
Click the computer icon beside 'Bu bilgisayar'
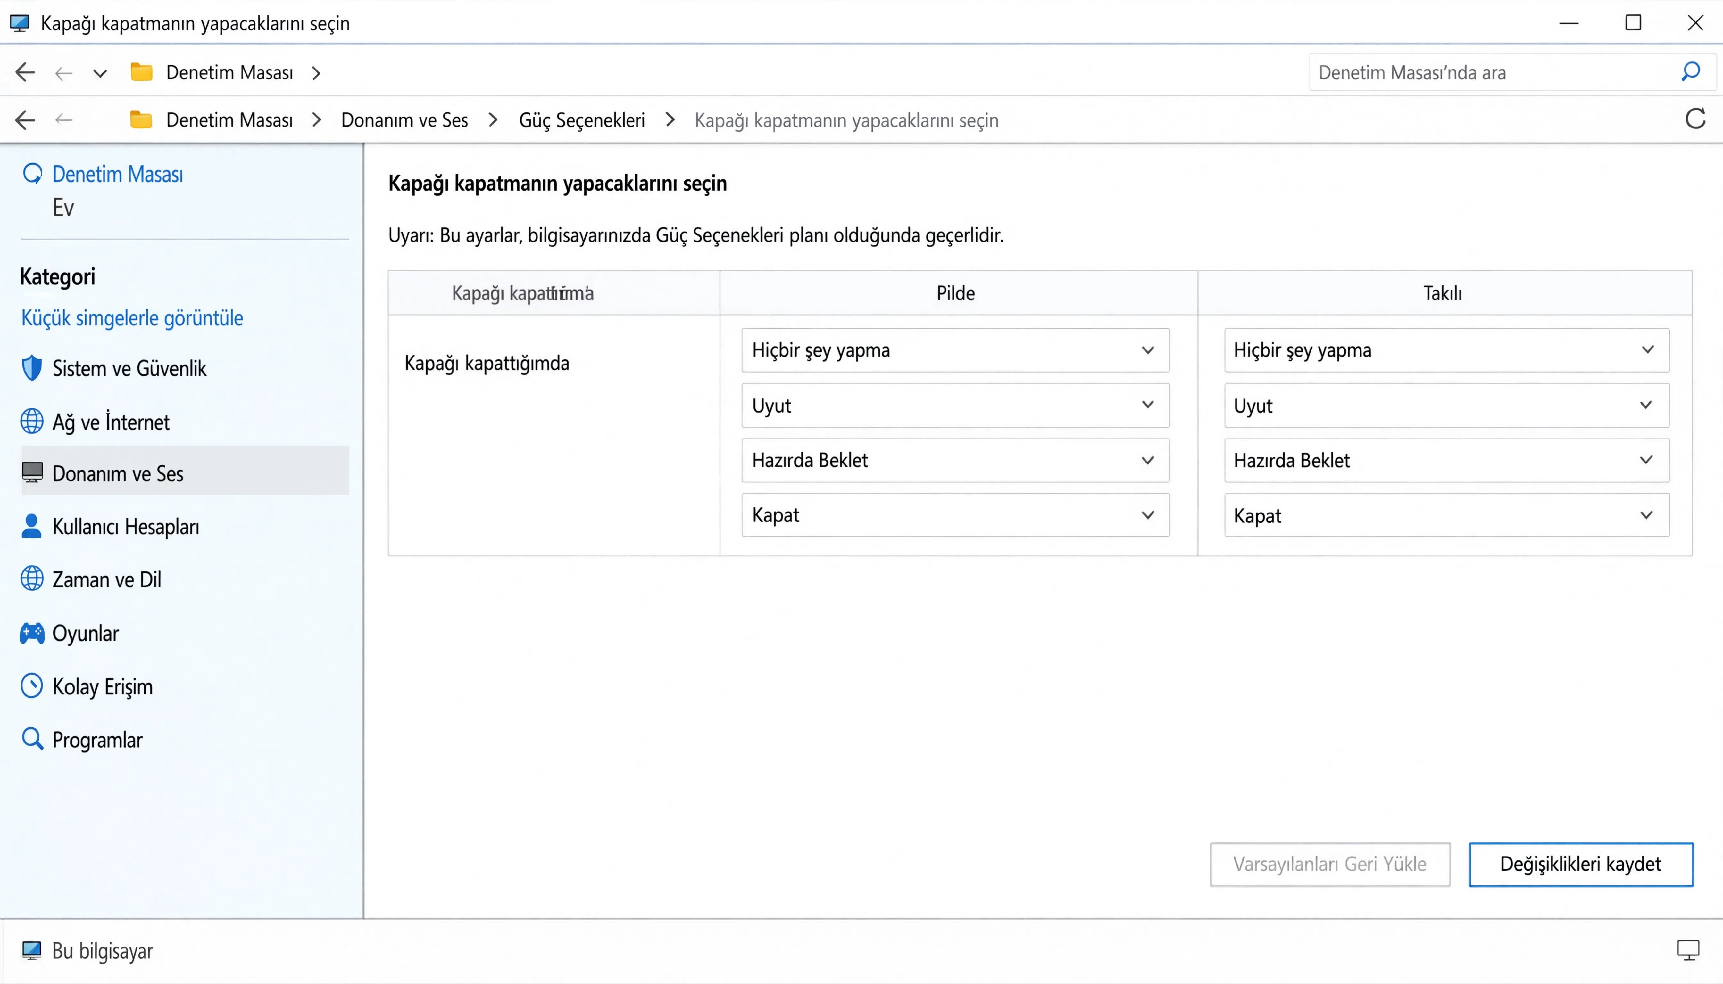coord(31,951)
